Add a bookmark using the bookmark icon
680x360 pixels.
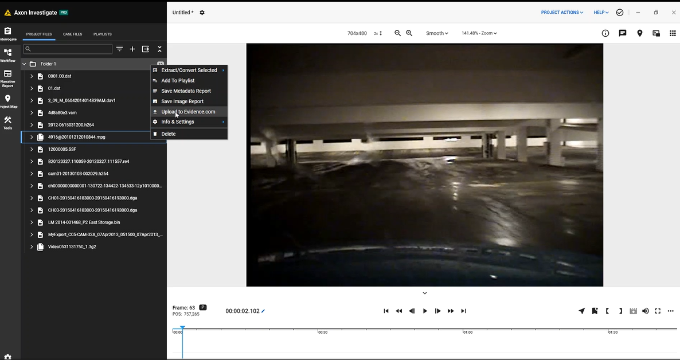click(594, 311)
